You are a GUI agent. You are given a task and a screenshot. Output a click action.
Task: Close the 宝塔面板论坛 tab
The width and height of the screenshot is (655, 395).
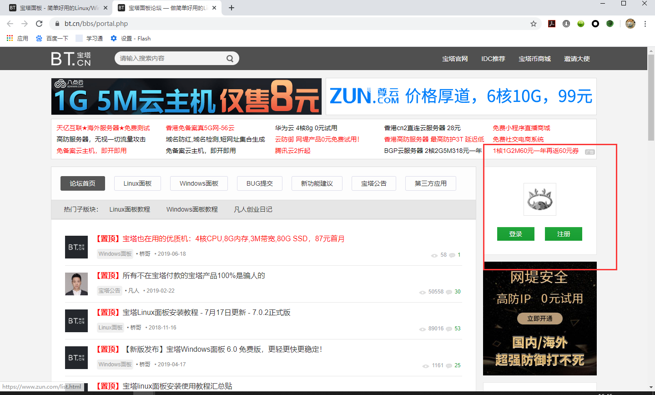tap(215, 8)
